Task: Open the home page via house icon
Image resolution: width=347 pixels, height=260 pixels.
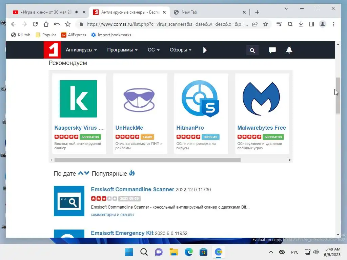Action: pos(46,24)
